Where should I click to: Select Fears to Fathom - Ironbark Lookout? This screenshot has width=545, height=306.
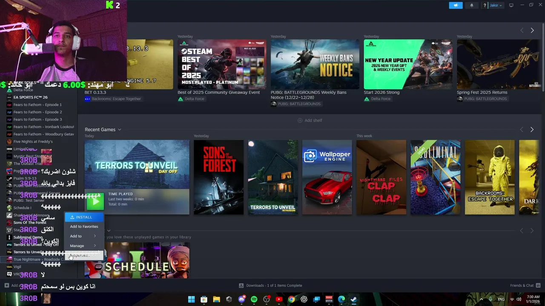coord(43,127)
